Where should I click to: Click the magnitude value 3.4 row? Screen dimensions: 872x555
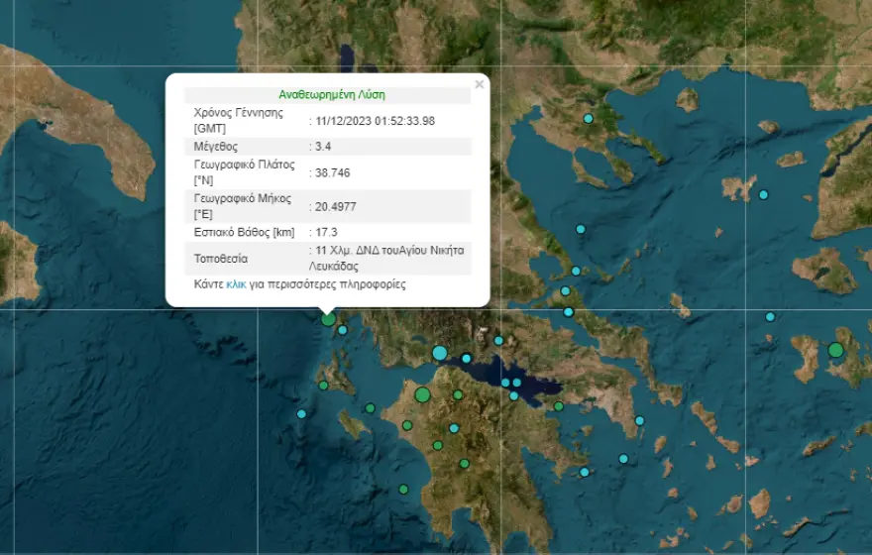click(323, 147)
